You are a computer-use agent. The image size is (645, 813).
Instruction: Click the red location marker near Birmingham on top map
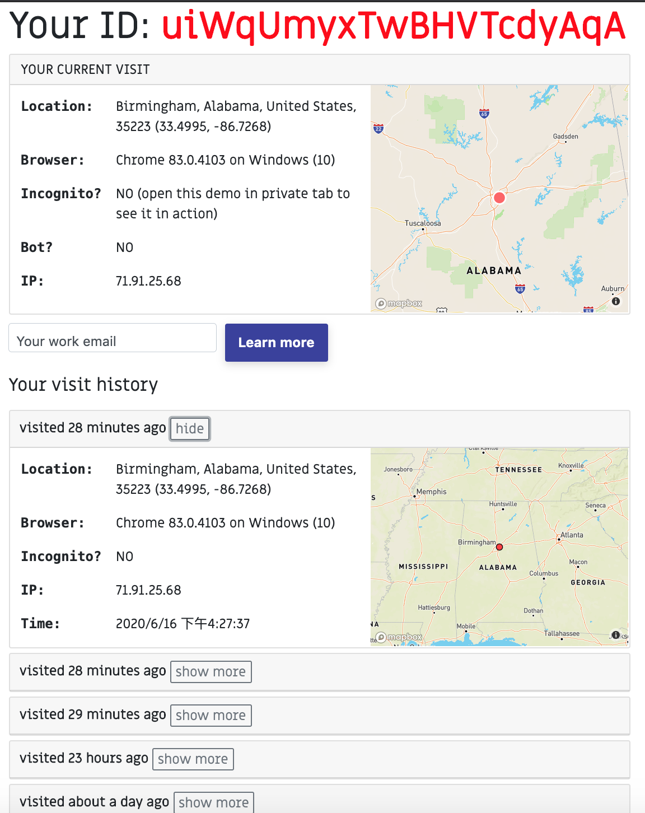pyautogui.click(x=499, y=198)
